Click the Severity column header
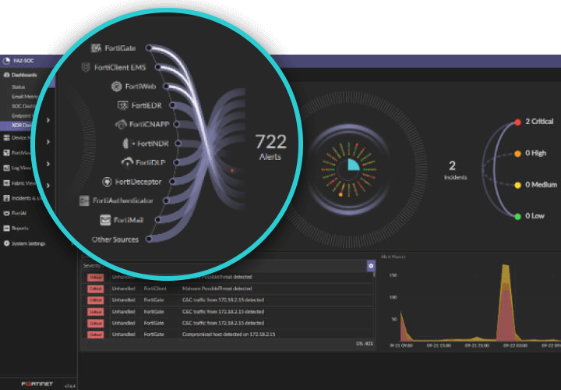 click(92, 266)
